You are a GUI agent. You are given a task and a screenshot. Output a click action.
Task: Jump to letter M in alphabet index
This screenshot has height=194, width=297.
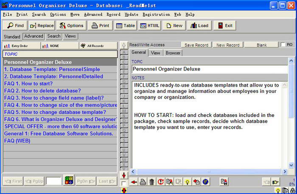[124, 111]
